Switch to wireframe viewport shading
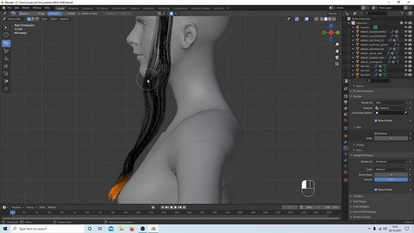 [321, 19]
